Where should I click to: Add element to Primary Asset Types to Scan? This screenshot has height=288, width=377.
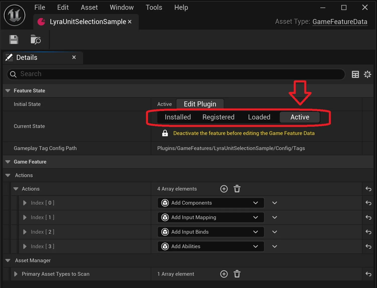coord(224,274)
